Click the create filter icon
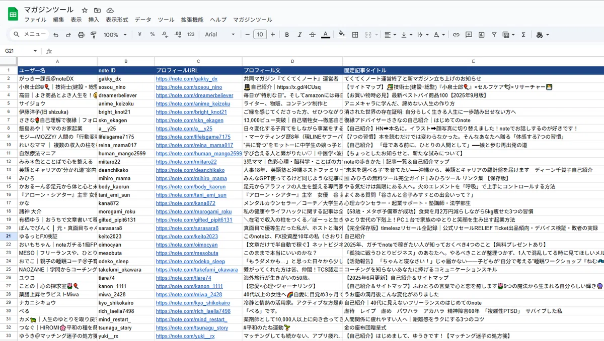This screenshot has height=341, width=604. [494, 35]
